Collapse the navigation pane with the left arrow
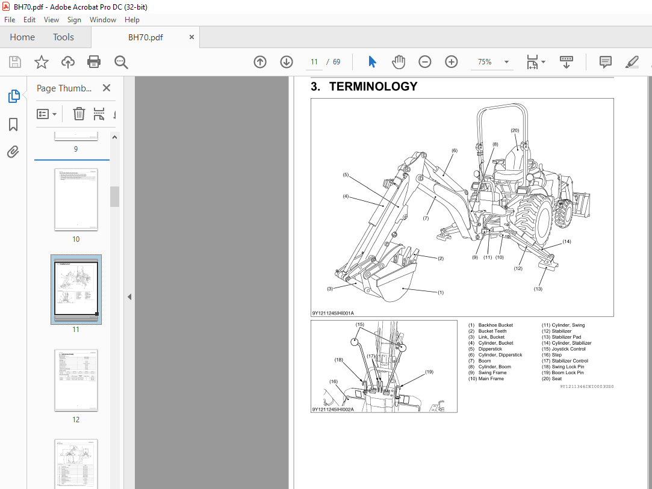This screenshot has width=652, height=489. coord(129,297)
